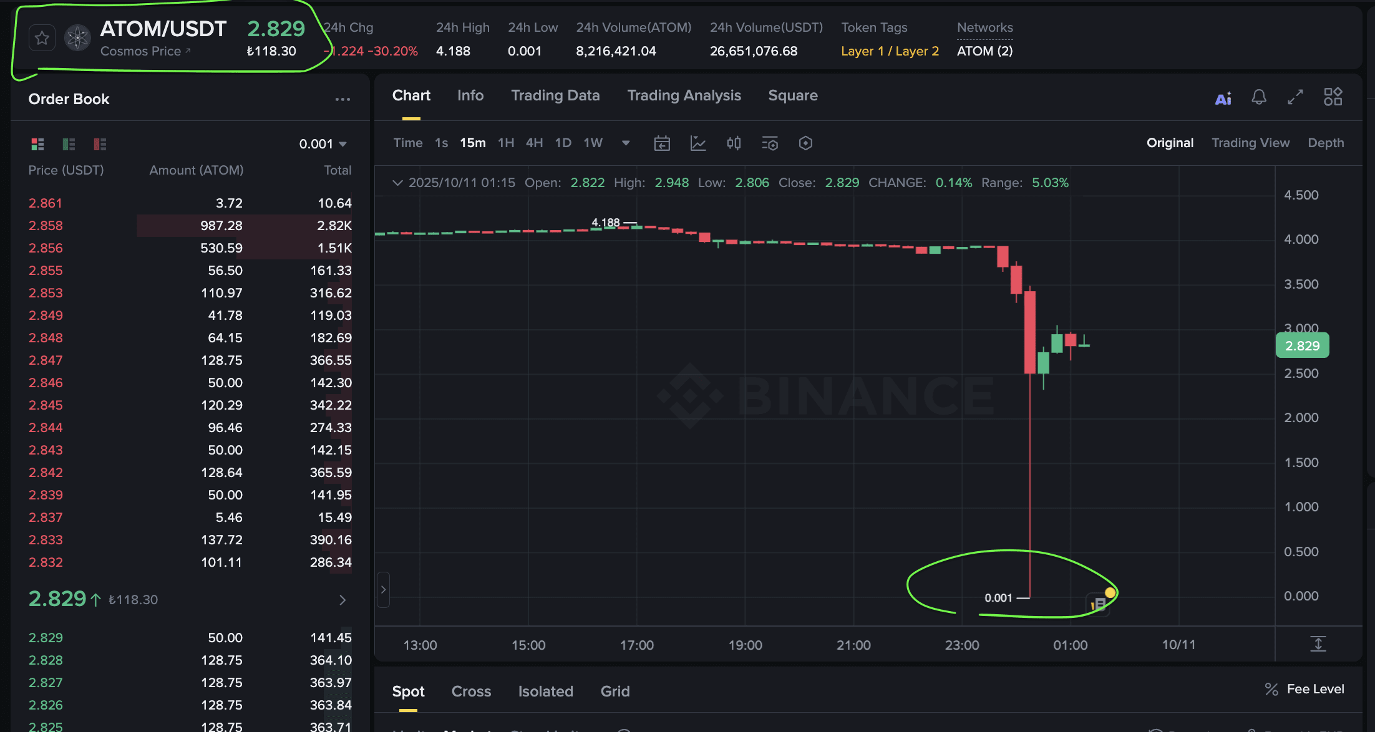Switch chart mode to Trading View
The height and width of the screenshot is (732, 1375).
tap(1250, 143)
